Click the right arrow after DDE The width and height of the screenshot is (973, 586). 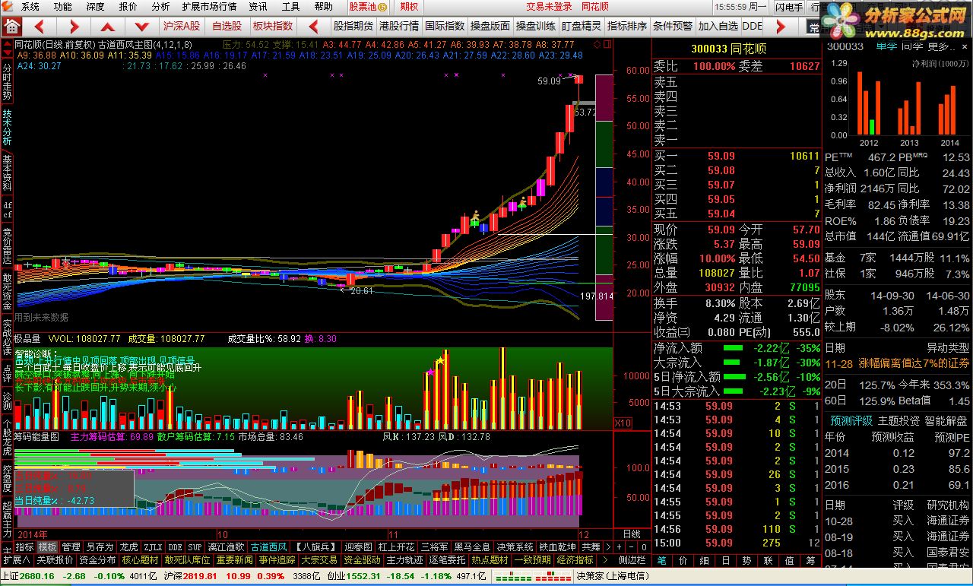tap(780, 26)
